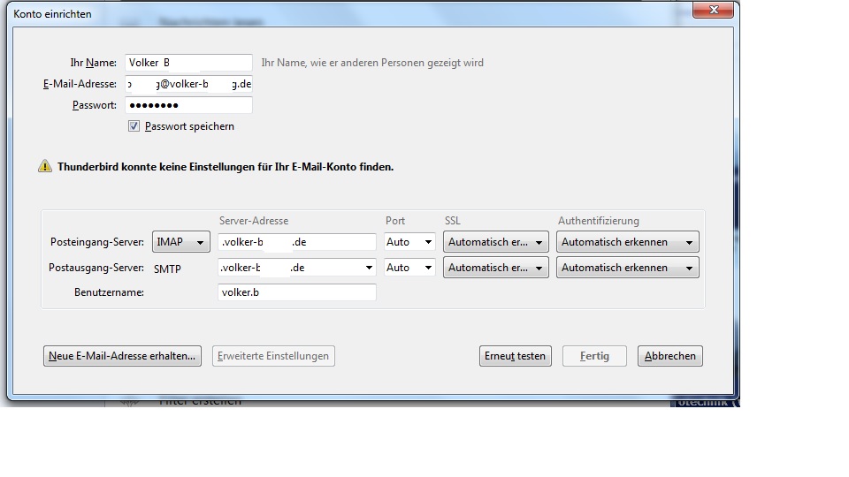Viewport: 849px width, 477px height.
Task: Click the Passwort input field
Action: [188, 105]
